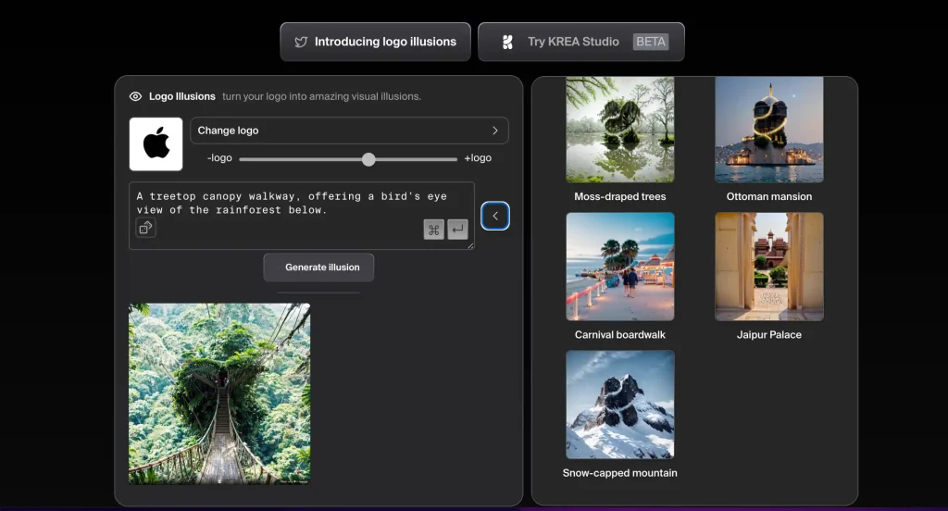Screen dimensions: 948x511
Task: Select the Jaipur Palace example image
Action: click(x=769, y=267)
